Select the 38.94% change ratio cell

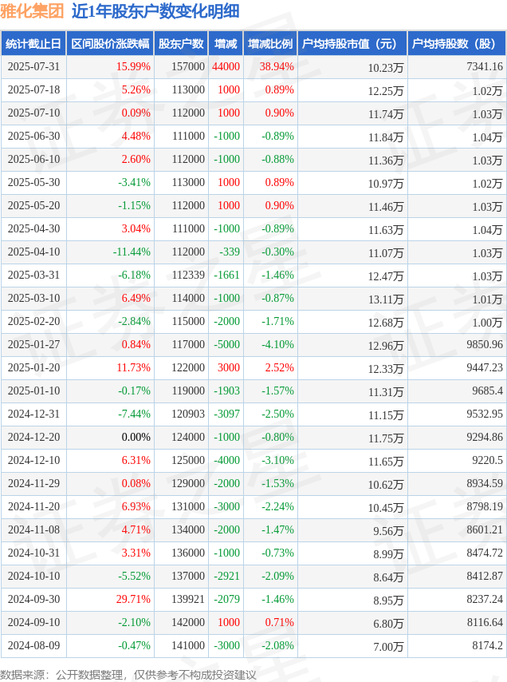pyautogui.click(x=277, y=66)
